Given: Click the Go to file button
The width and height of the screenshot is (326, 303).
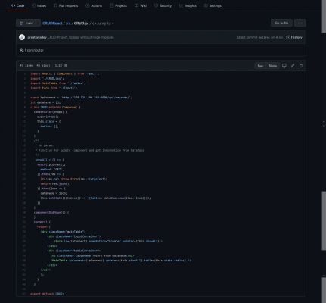Looking at the screenshot, I should pyautogui.click(x=281, y=23).
